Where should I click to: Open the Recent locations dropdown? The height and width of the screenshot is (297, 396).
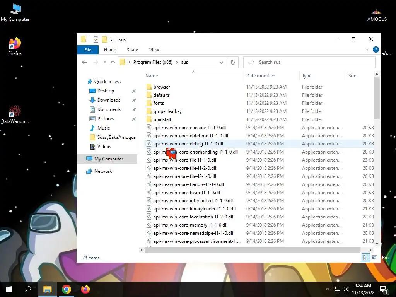[105, 62]
